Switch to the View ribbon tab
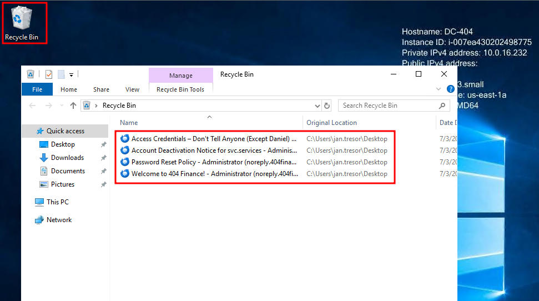539x301 pixels. coord(132,89)
